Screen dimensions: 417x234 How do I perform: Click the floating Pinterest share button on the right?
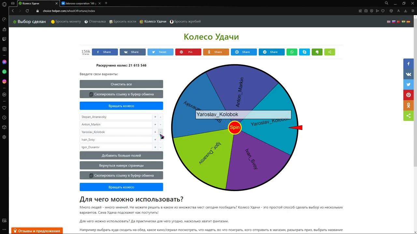(409, 95)
